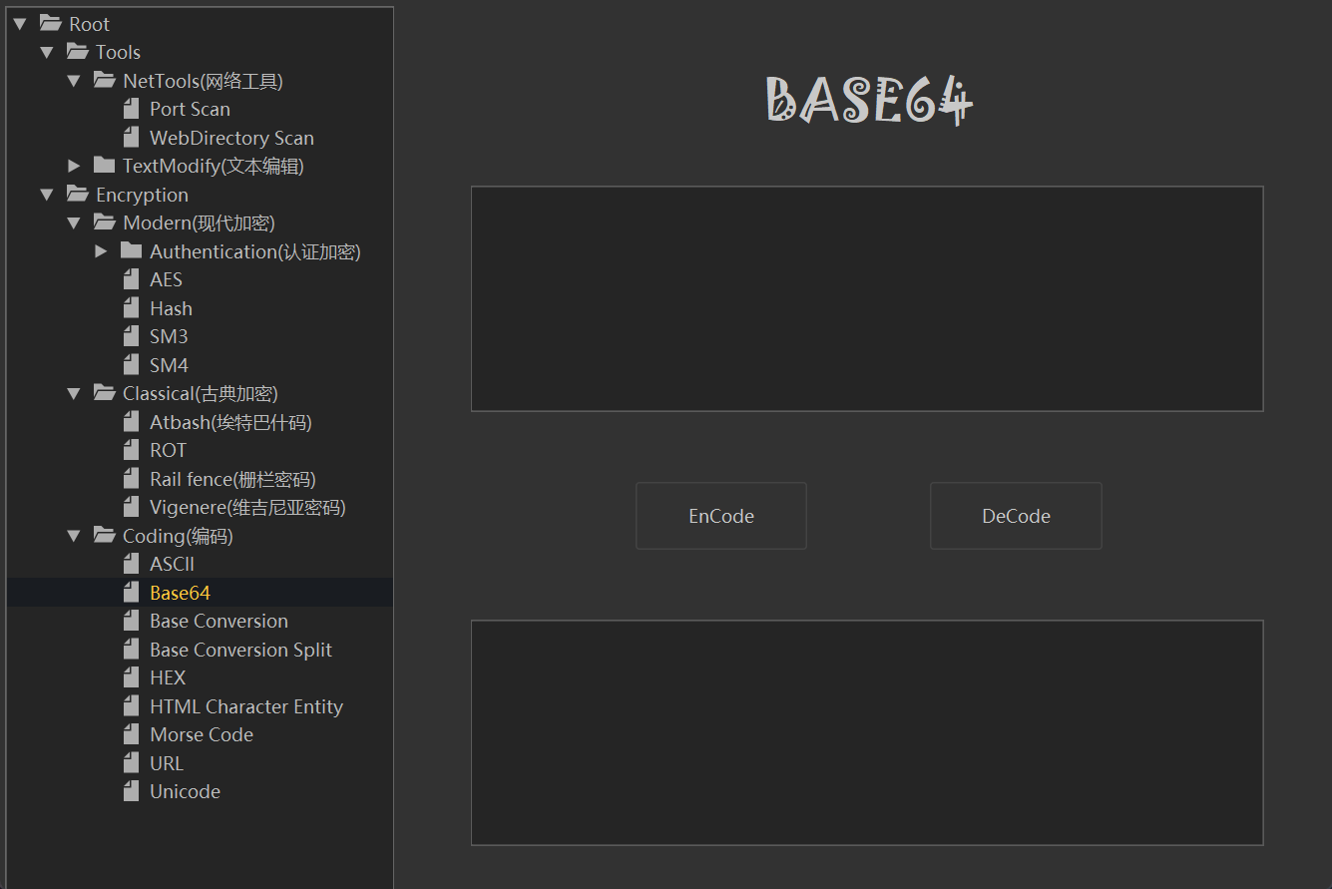
Task: Click the Classical folder label
Action: point(200,393)
